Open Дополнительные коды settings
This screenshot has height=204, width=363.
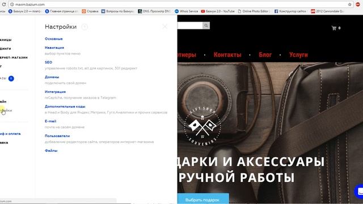click(65, 107)
